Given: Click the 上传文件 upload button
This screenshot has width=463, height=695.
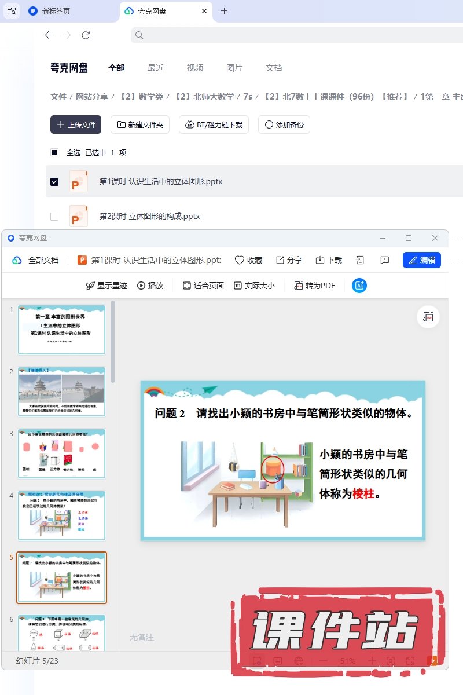Looking at the screenshot, I should point(76,125).
